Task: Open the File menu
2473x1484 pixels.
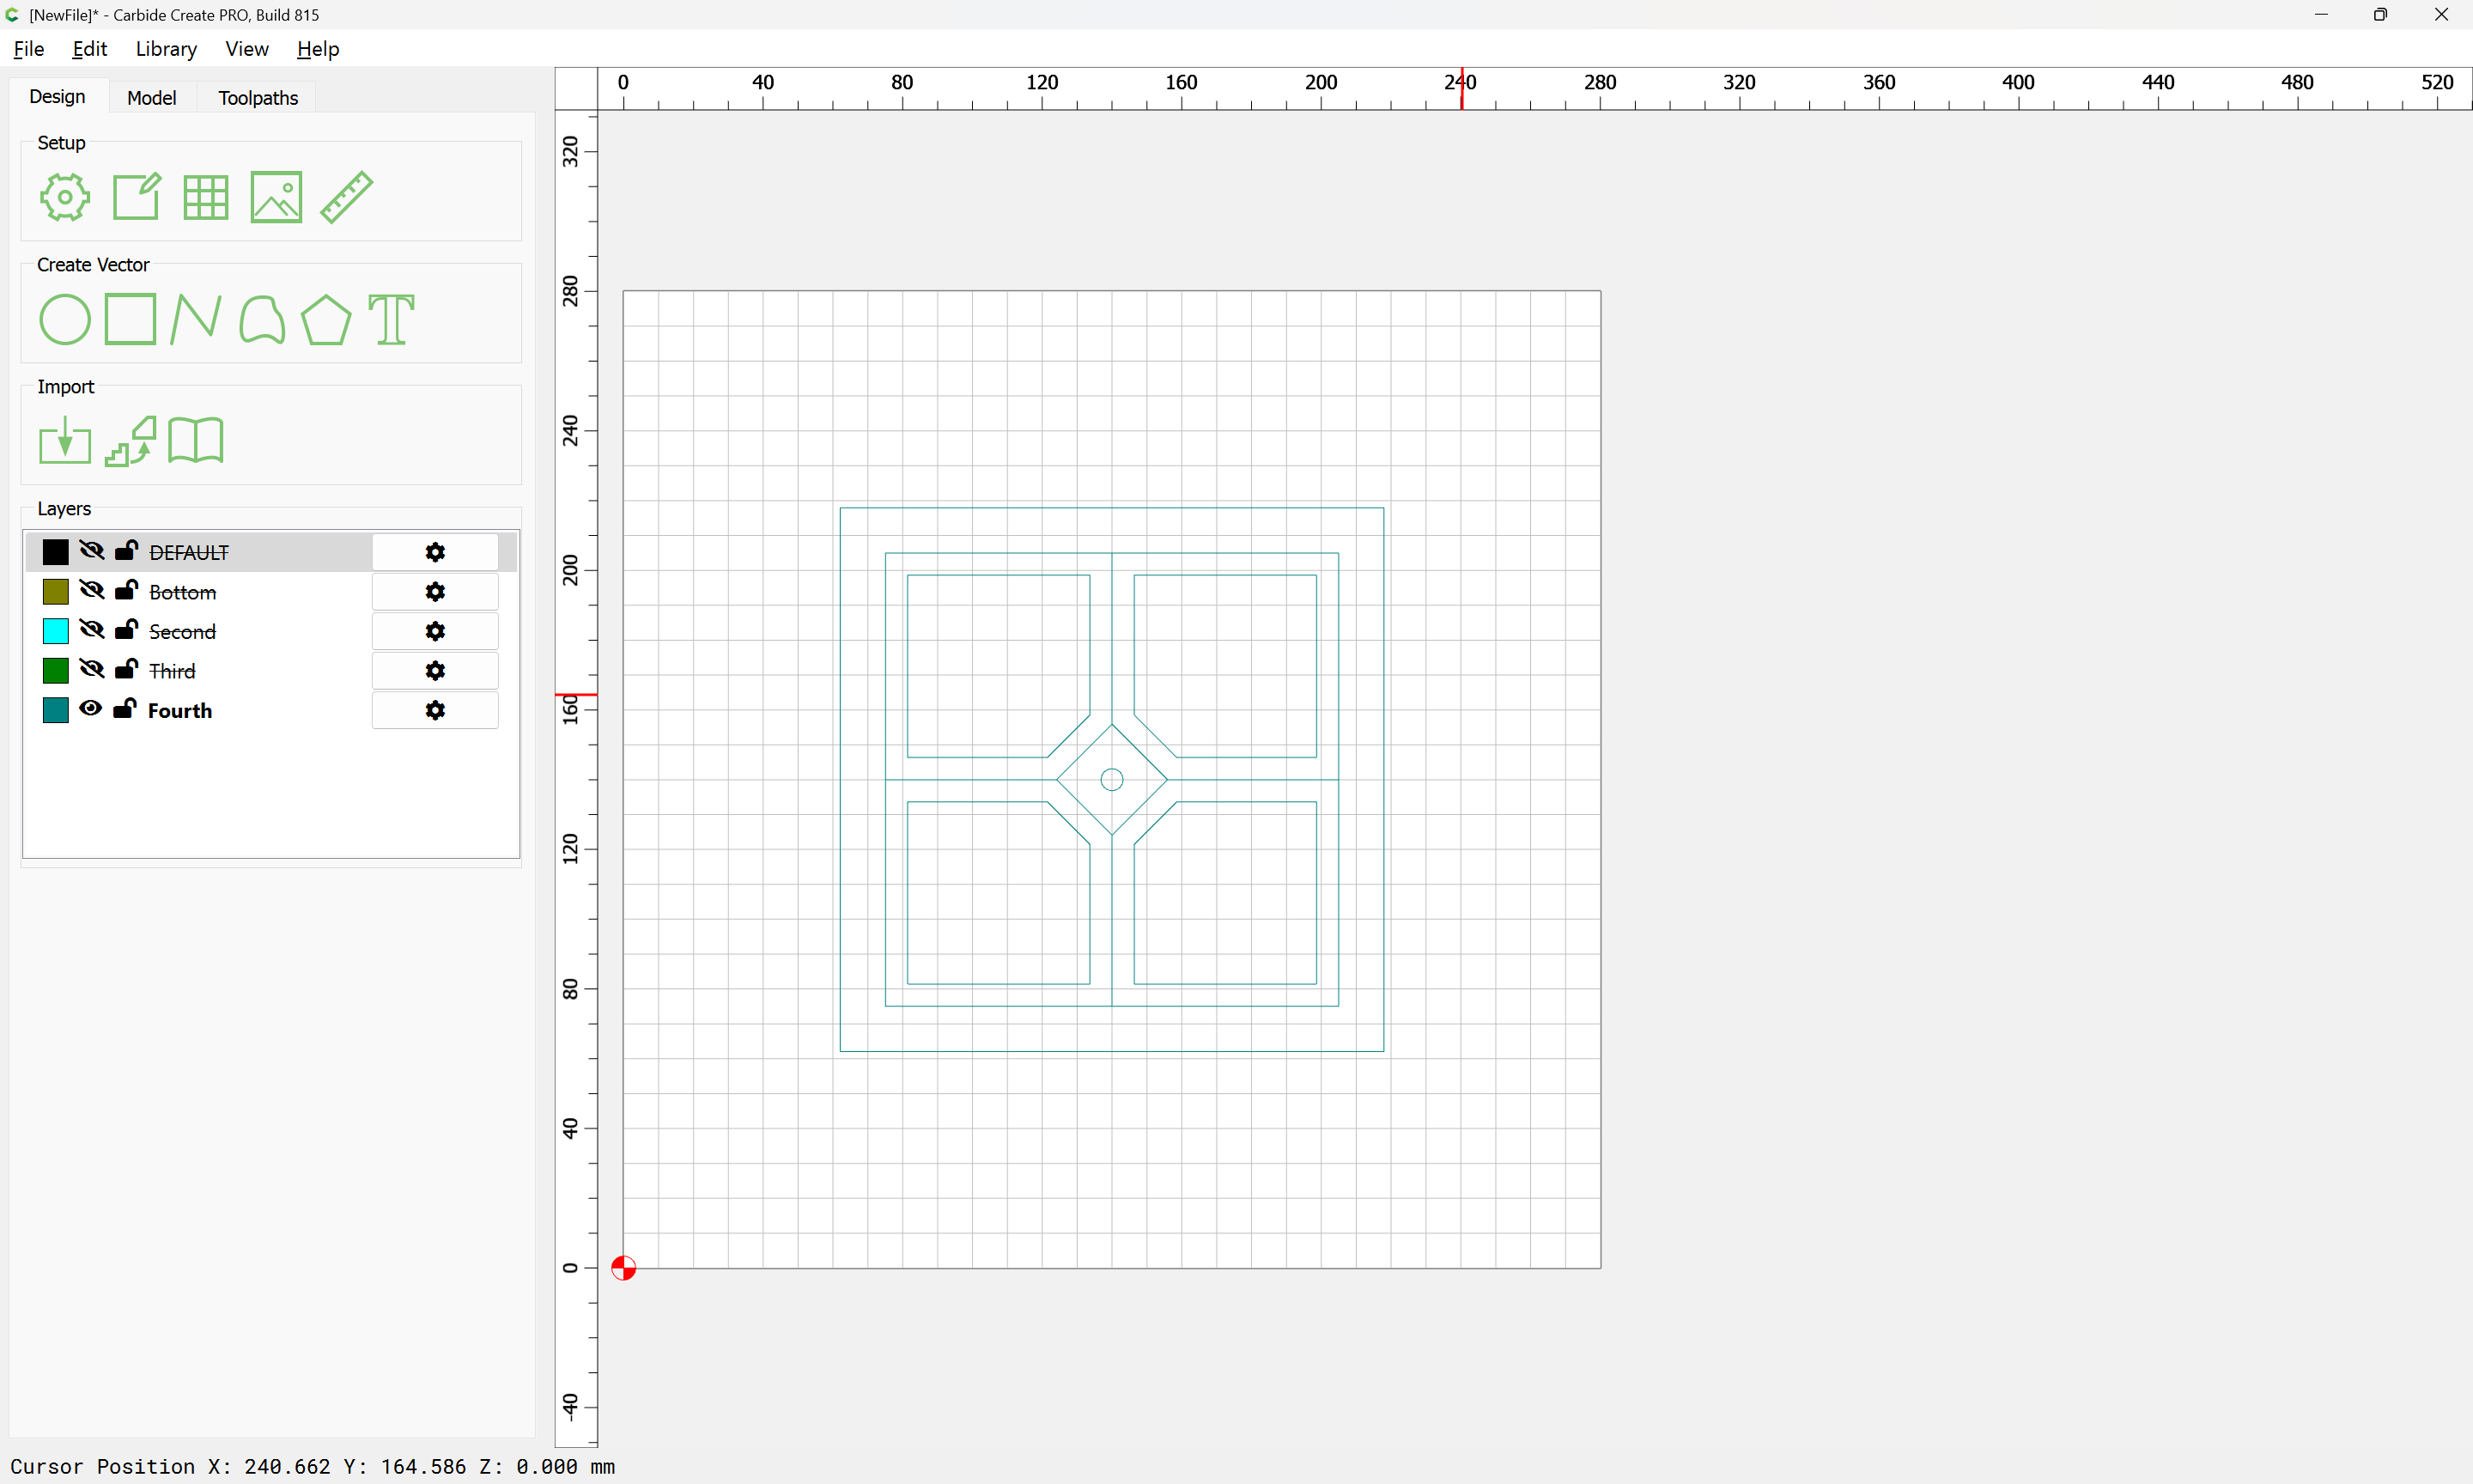Action: pos(29,49)
